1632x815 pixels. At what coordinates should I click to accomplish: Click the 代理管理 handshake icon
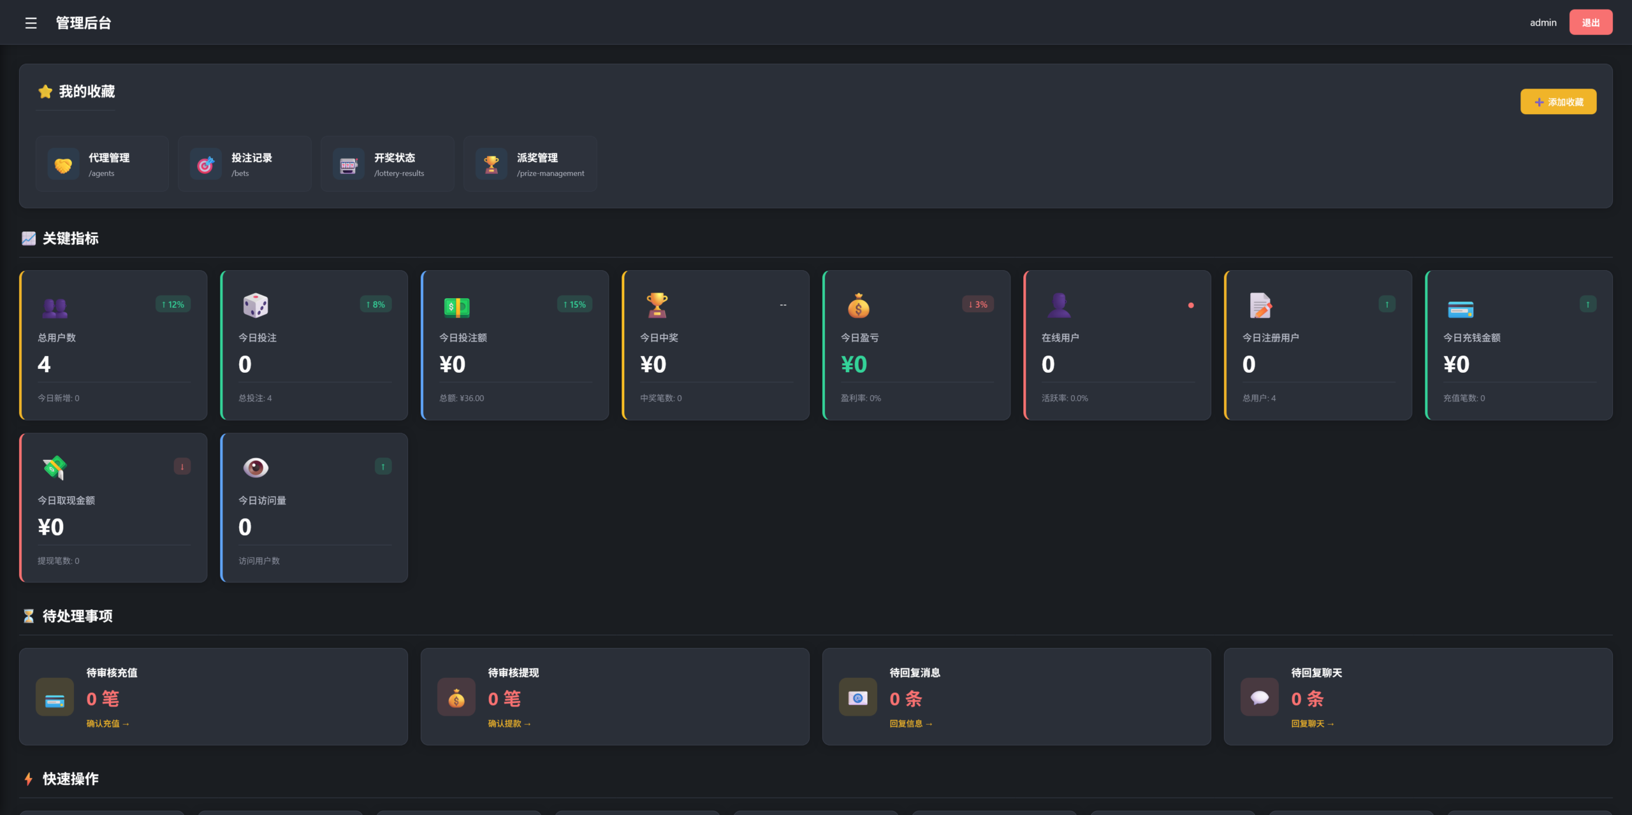coord(63,165)
